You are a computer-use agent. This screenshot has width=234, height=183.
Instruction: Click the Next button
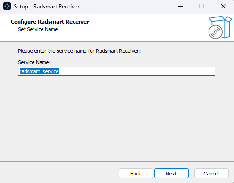(x=171, y=174)
